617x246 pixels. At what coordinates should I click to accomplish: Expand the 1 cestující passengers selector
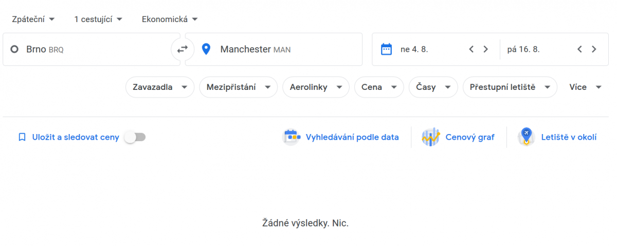point(98,20)
